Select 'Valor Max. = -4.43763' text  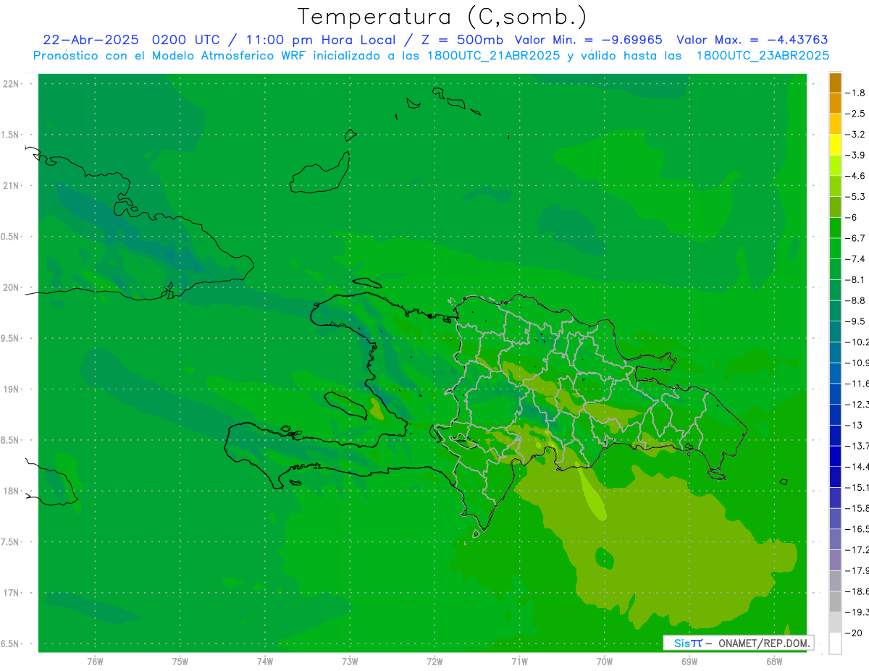752,40
